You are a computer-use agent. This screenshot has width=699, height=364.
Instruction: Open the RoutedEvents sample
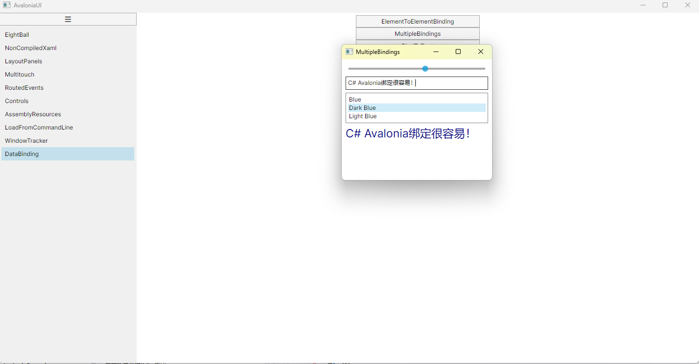pyautogui.click(x=68, y=88)
